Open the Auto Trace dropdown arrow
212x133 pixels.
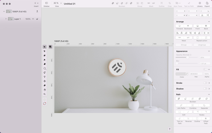click(x=180, y=3)
